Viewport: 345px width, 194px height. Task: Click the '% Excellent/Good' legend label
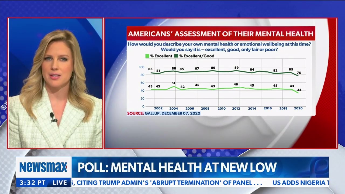tap(197, 56)
